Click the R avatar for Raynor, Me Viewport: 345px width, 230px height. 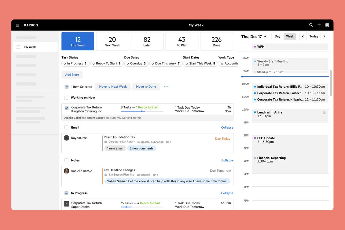pyautogui.click(x=66, y=138)
